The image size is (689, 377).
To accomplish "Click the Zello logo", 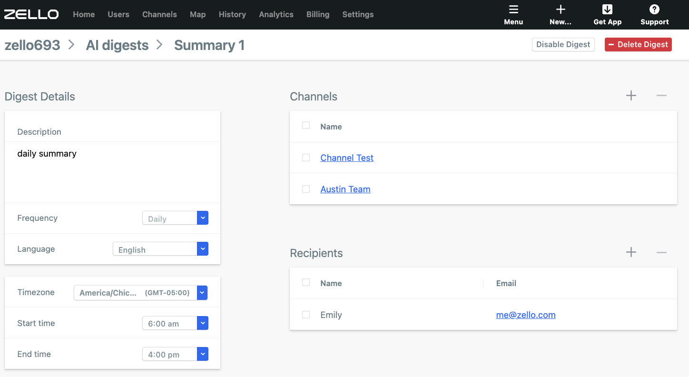I will point(31,14).
